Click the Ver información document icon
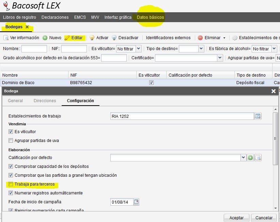Viewport: 280px width, 222px height. tap(6, 38)
